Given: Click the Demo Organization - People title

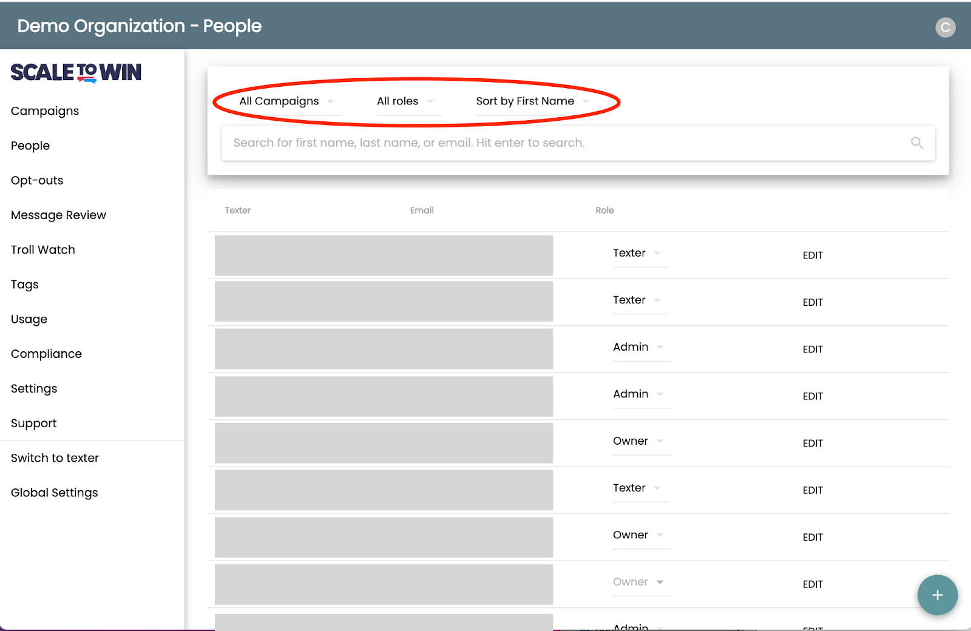Looking at the screenshot, I should [x=140, y=26].
